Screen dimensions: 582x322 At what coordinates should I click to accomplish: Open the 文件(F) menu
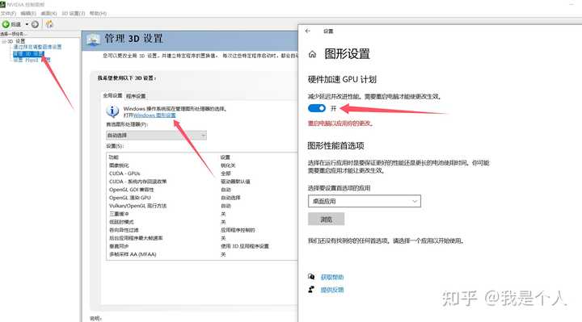[8, 14]
